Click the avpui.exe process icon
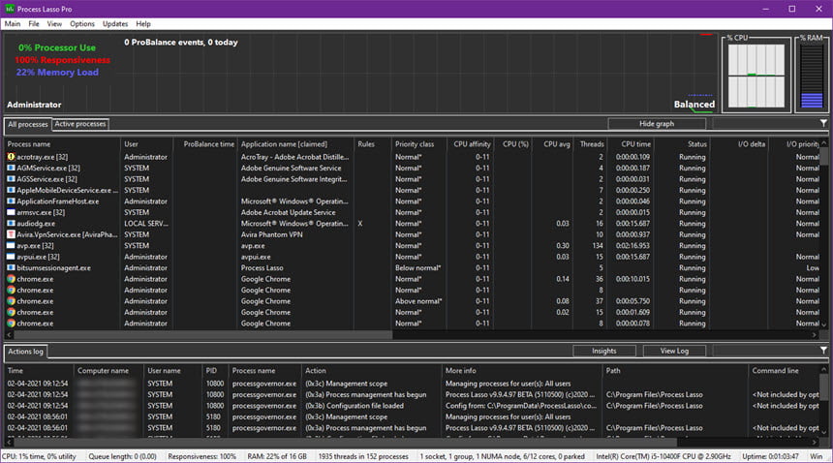 [x=11, y=257]
